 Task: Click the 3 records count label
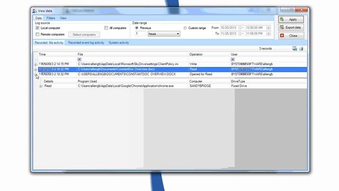(265, 48)
